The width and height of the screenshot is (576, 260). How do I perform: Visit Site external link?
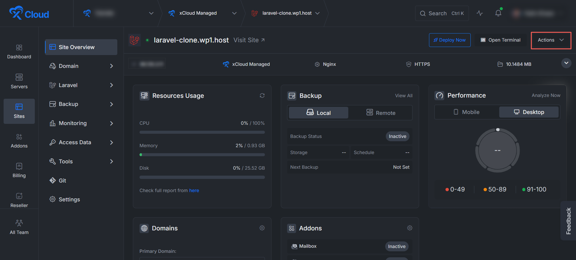(x=249, y=40)
